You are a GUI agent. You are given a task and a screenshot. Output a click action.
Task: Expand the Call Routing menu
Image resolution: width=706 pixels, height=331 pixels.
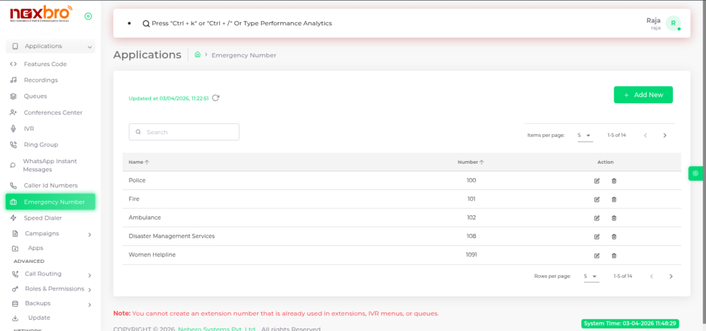90,274
